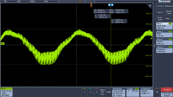Select cursor B marker handle
Viewport: 173px width, 97px height.
tap(109, 5)
